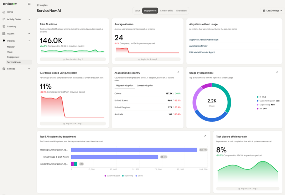This screenshot has height=195, width=285.
Task: Click the Email Triage & Draft Agent bar
Action: pyautogui.click(x=114, y=157)
